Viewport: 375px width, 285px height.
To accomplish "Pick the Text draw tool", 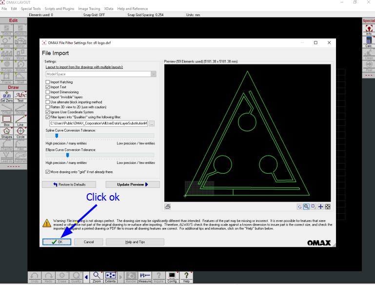I will point(20,97).
